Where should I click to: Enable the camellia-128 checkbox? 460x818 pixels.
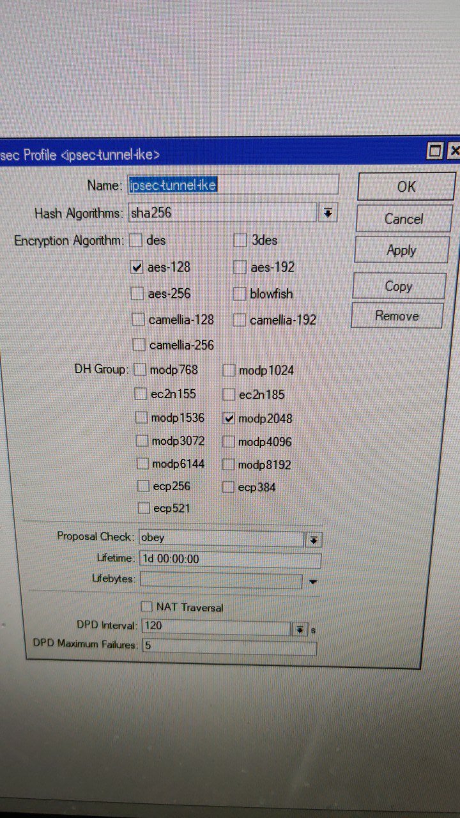[x=138, y=320]
